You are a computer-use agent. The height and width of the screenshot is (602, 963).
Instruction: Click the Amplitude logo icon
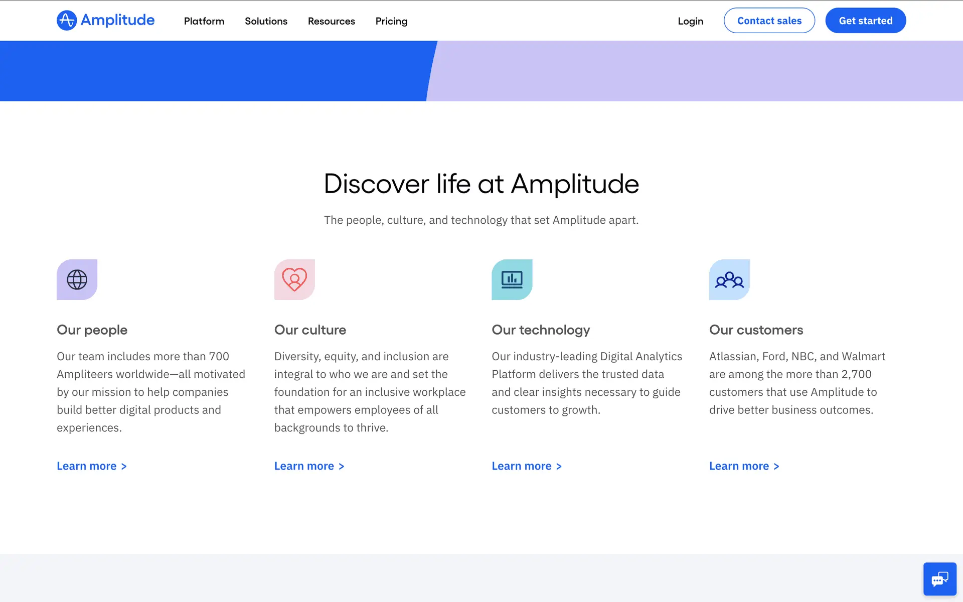pos(67,21)
